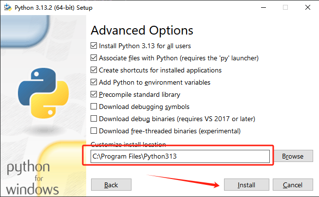Click the disabled maximize window button

[285, 7]
